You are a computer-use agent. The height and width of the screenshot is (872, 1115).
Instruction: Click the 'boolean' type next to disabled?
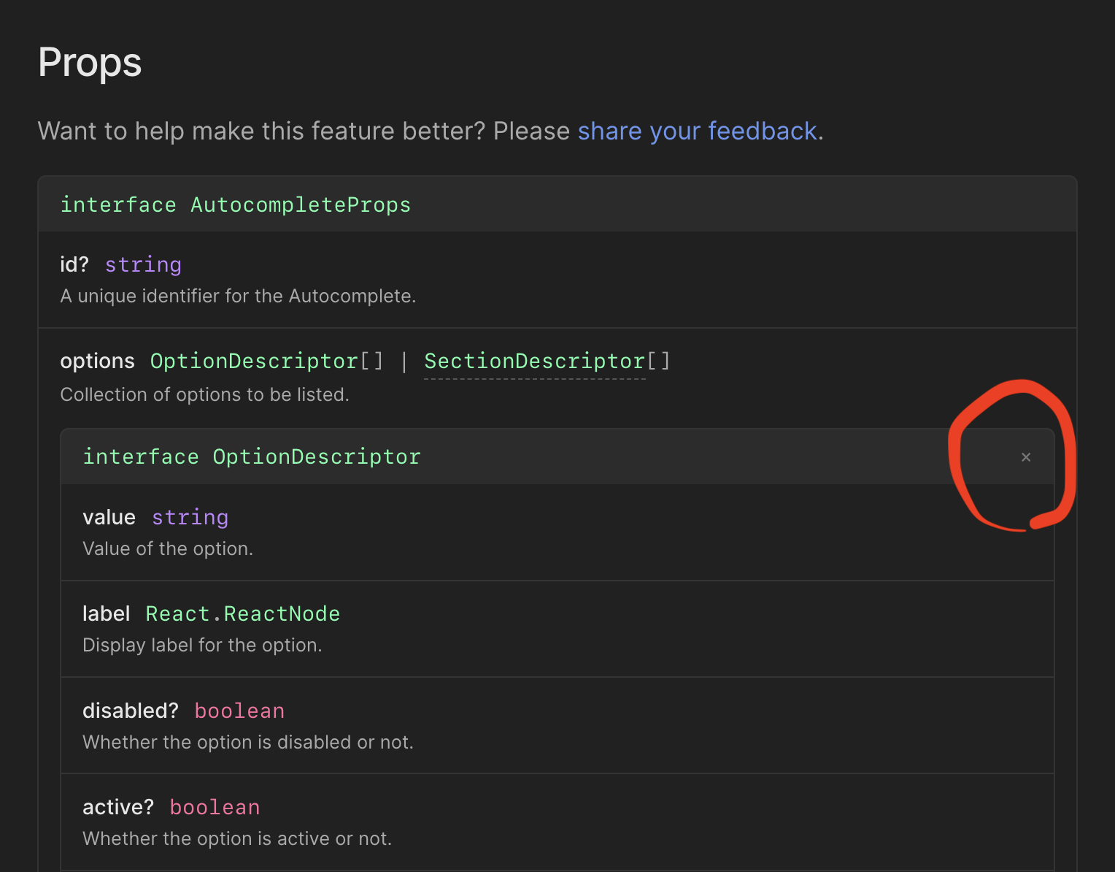click(x=239, y=711)
